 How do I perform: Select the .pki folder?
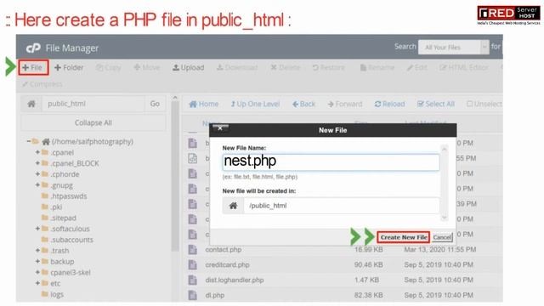56,207
